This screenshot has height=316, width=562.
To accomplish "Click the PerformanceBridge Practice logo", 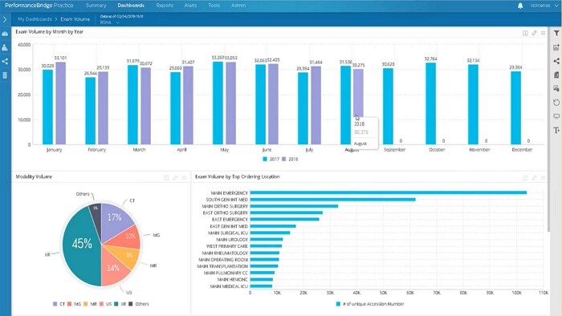I will point(39,6).
